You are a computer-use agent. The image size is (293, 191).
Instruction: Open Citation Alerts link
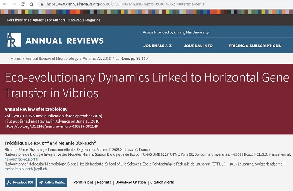tap(162, 182)
